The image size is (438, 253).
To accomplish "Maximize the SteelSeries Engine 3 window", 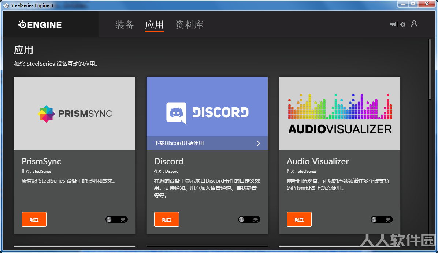I will (413, 4).
